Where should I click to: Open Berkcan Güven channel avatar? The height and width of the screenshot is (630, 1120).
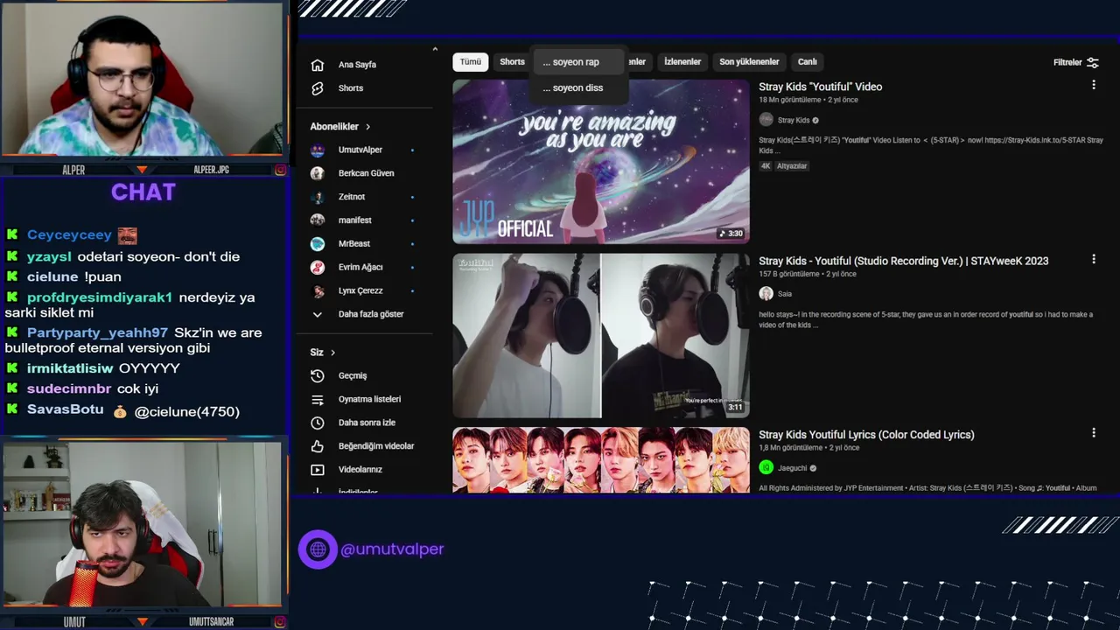(x=318, y=173)
